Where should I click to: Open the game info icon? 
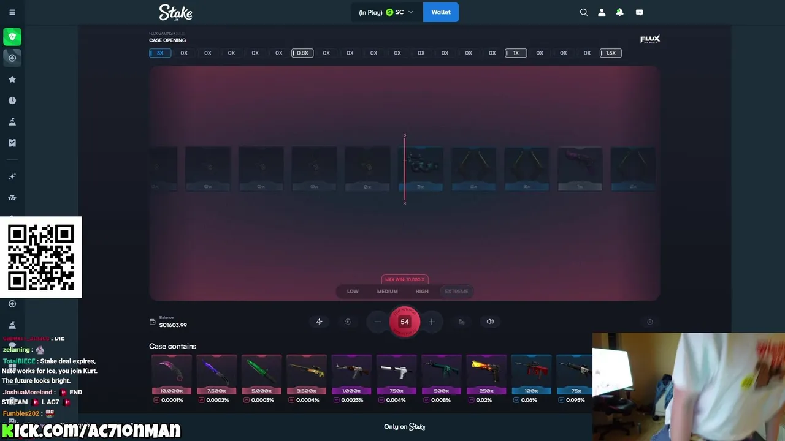pyautogui.click(x=649, y=322)
